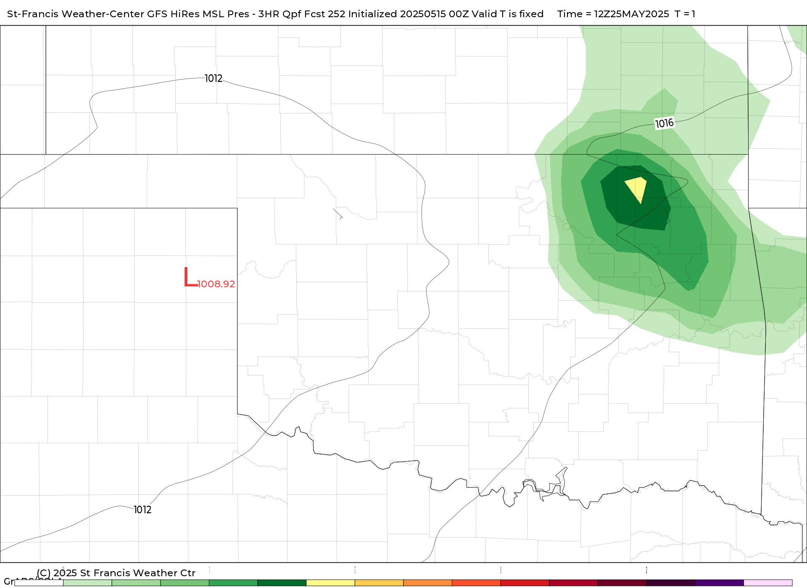Pick the violet purple legend swatch
The height and width of the screenshot is (588, 807).
(720, 583)
